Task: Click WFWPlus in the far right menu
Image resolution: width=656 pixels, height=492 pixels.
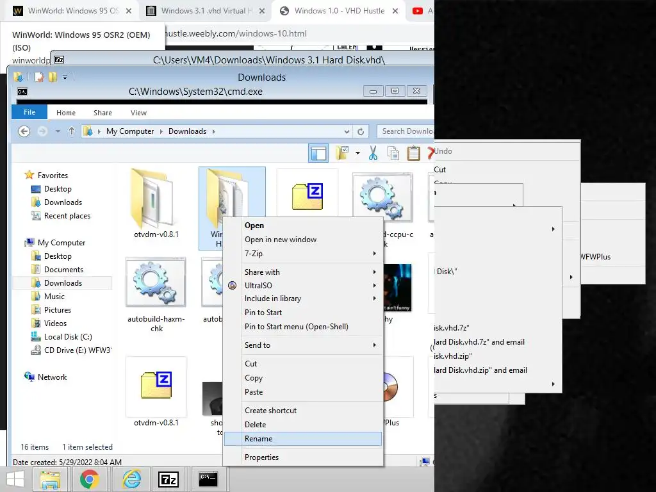Action: click(x=595, y=257)
